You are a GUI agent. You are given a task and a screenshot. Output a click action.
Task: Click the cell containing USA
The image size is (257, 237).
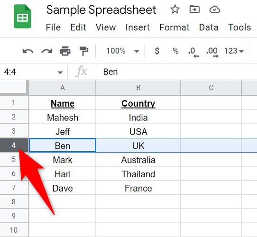point(138,131)
